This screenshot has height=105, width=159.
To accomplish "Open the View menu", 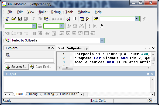I will (x=31, y=12).
